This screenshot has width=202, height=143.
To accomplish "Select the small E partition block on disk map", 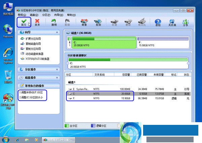I will click(x=69, y=43).
